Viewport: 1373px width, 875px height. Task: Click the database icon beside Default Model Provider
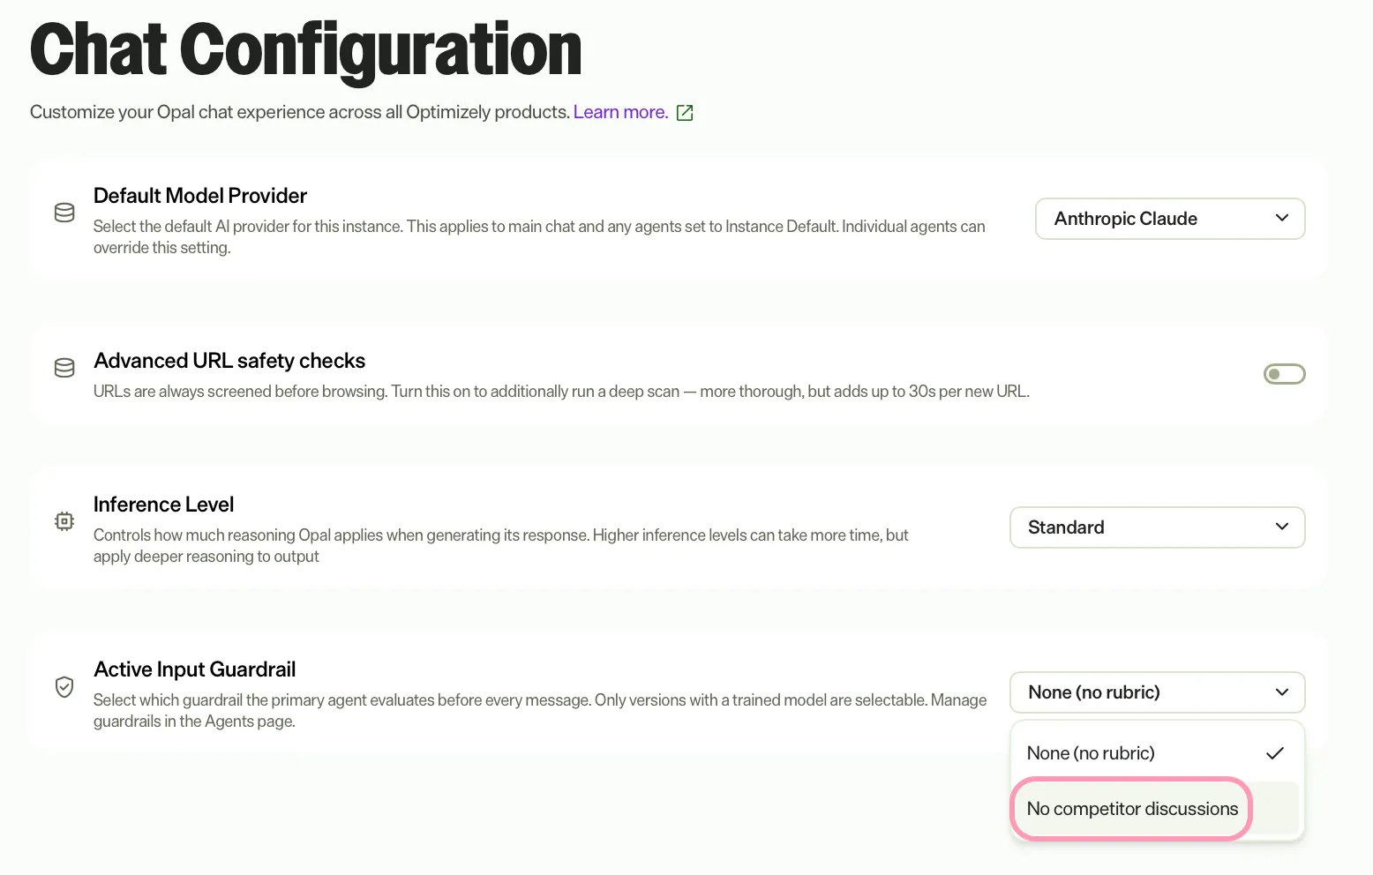pyautogui.click(x=64, y=213)
